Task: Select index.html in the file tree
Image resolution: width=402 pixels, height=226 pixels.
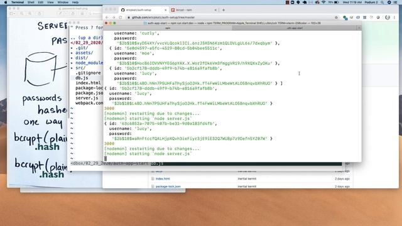Action: pos(88,83)
